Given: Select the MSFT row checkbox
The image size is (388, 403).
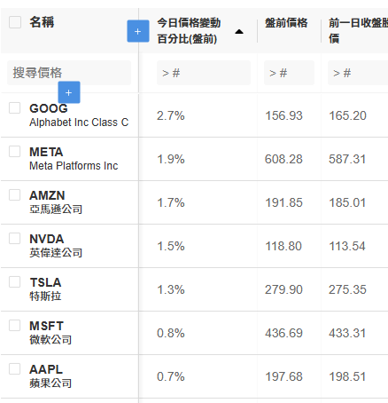Looking at the screenshot, I should pos(15,325).
